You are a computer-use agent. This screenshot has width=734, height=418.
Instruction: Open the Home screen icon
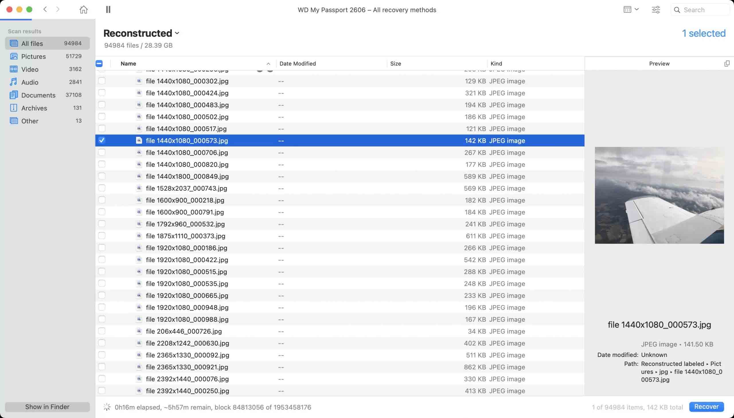click(x=83, y=9)
